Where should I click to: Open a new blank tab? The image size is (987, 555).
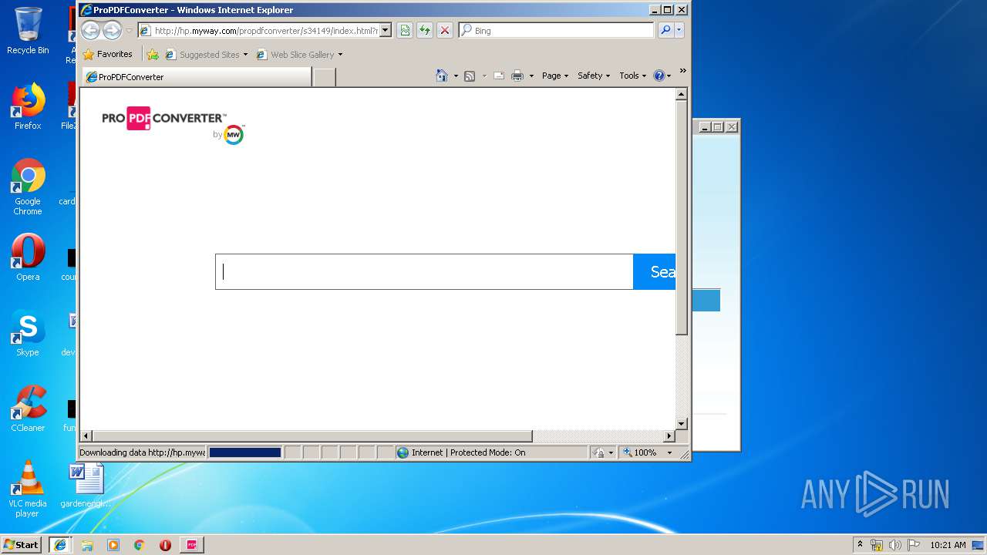pyautogui.click(x=325, y=77)
